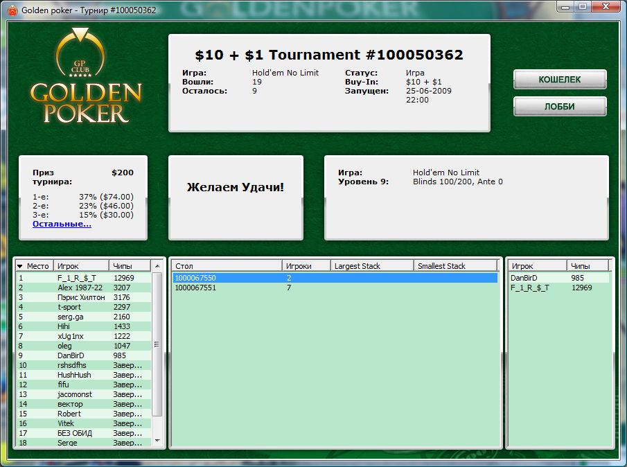
Task: Click Blinds 100/200, Ante 0 text
Action: (458, 182)
